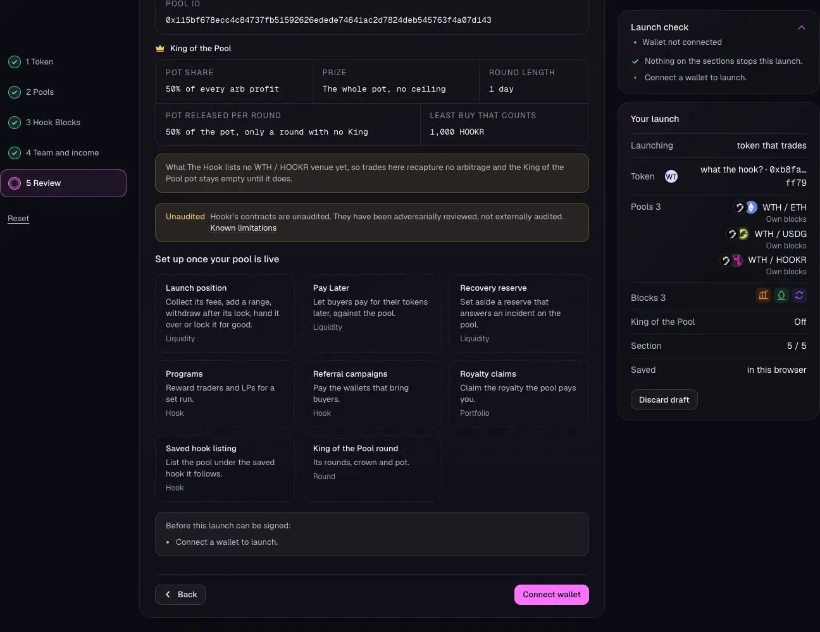820x632 pixels.
Task: Click the Reset link in sidebar
Action: click(18, 219)
